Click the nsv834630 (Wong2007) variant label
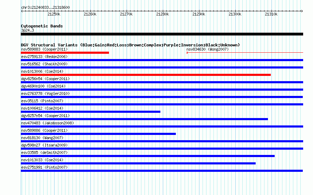The width and height of the screenshot is (313, 195). pos(207,49)
